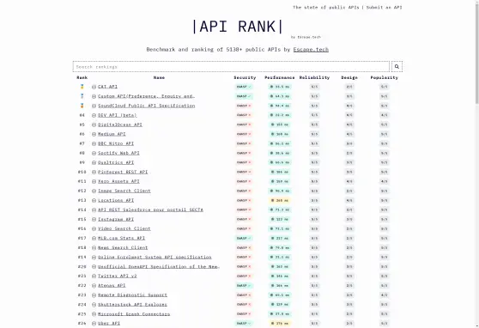Click the search magnifier button

pos(397,66)
